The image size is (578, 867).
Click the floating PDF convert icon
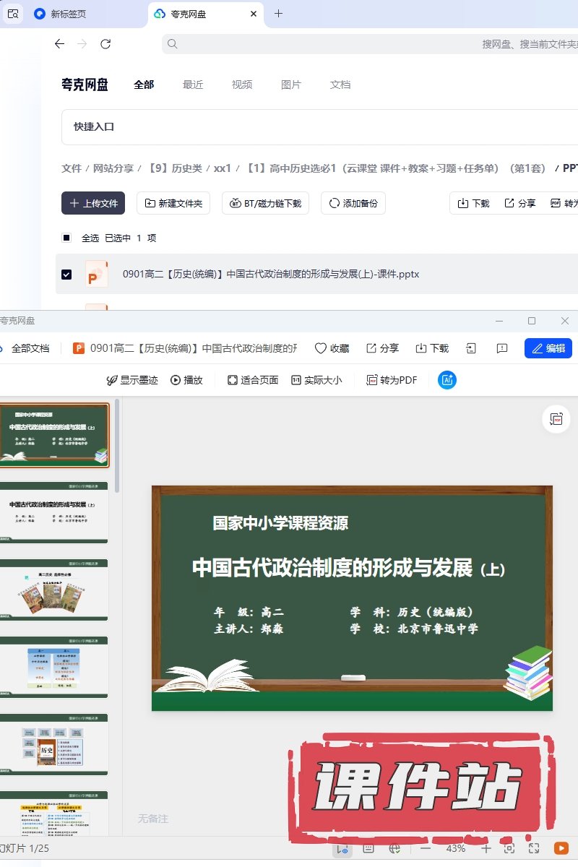(556, 419)
